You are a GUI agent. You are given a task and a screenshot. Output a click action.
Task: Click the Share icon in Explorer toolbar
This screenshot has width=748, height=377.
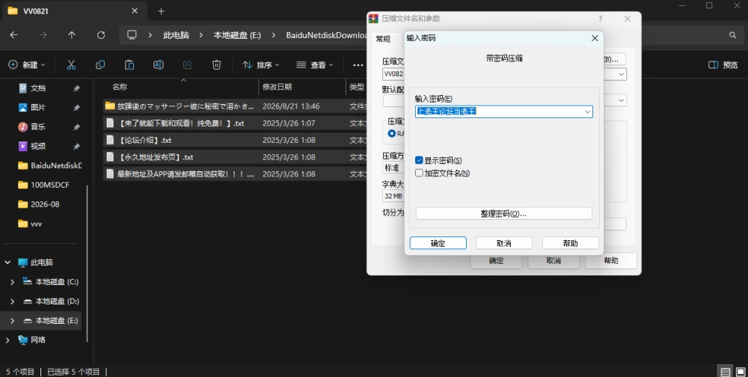(188, 65)
